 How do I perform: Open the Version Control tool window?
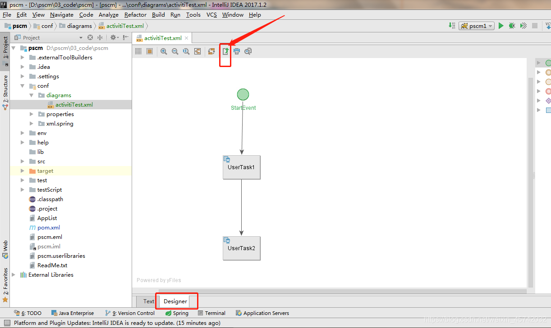pyautogui.click(x=130, y=313)
